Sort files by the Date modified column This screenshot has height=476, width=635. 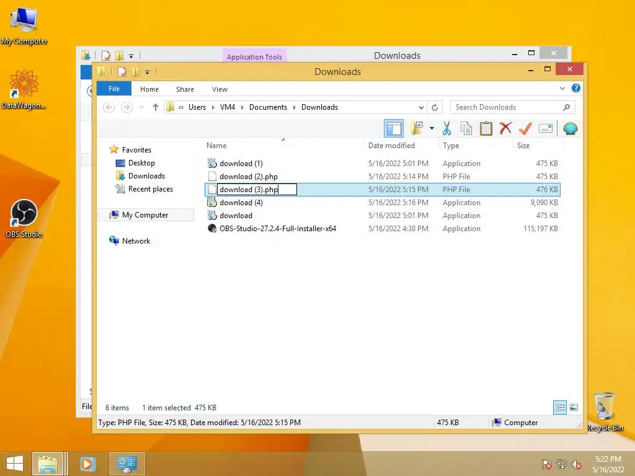pos(391,145)
